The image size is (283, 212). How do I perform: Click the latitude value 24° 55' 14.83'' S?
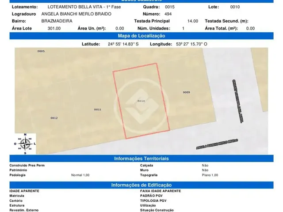coord(123,44)
